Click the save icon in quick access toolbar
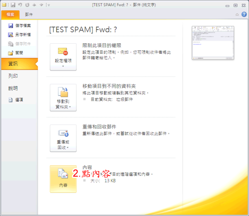The width and height of the screenshot is (249, 216). coord(13,5)
